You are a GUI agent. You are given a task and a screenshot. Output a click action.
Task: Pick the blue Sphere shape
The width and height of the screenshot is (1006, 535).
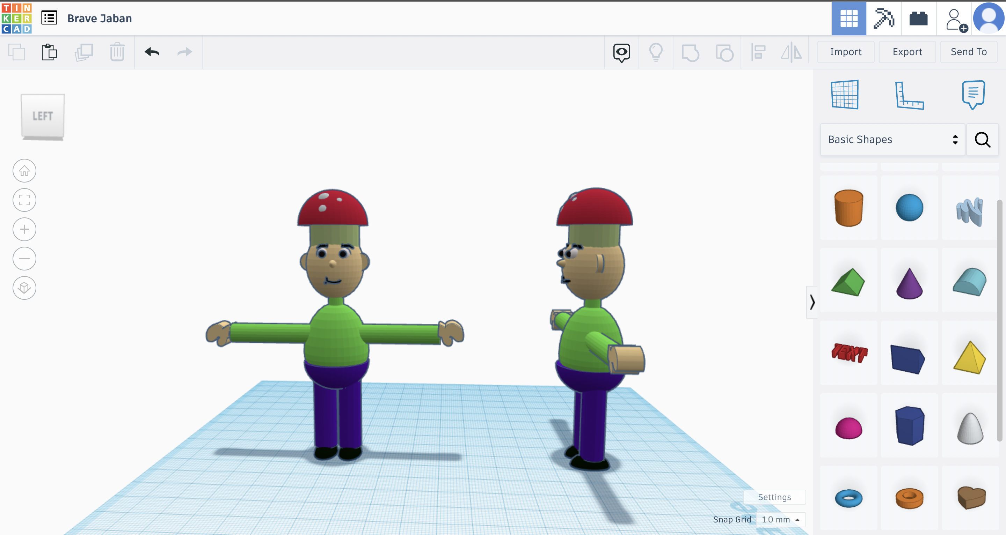click(x=909, y=208)
